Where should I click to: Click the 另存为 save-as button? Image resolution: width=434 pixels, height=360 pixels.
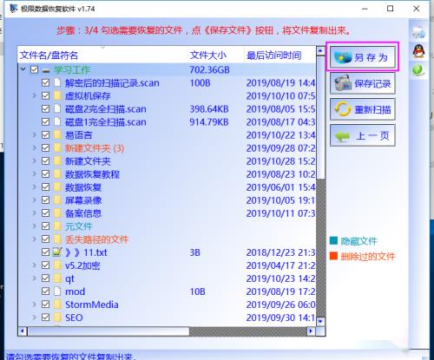(363, 57)
